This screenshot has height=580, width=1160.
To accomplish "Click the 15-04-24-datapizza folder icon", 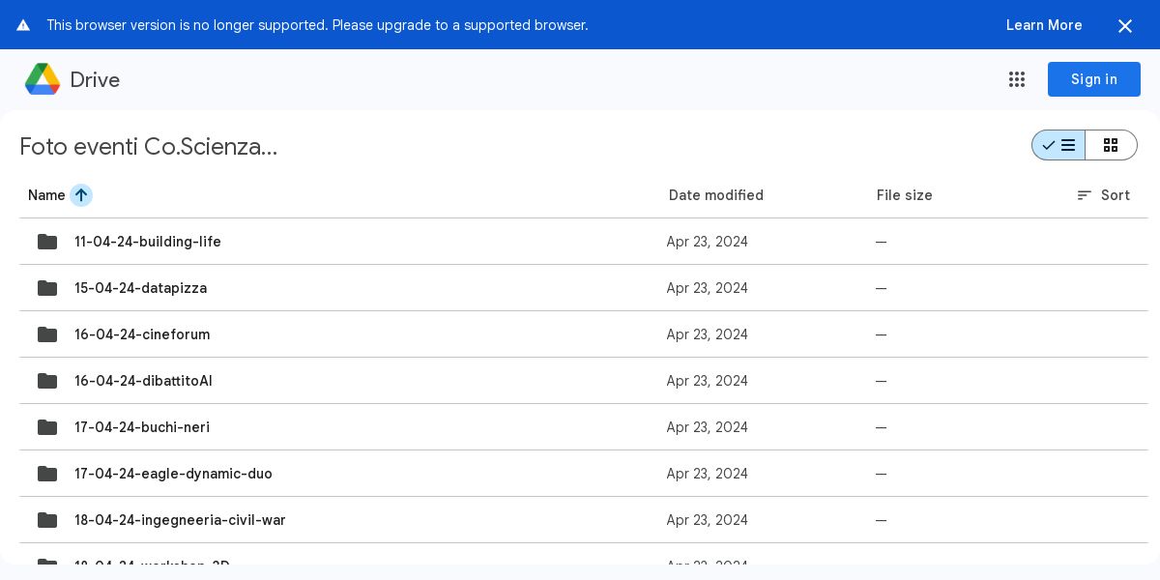I will click(x=47, y=288).
